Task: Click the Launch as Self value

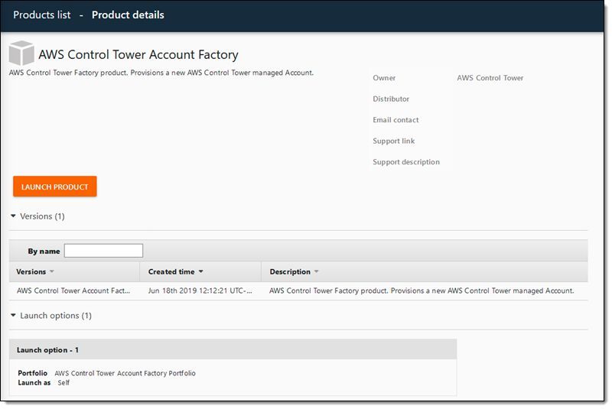Action: tap(63, 383)
